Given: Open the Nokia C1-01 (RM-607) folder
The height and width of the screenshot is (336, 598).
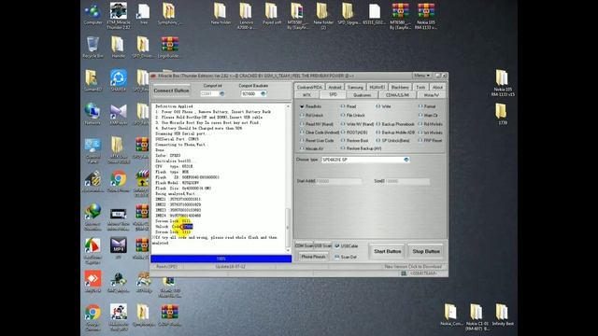Looking at the screenshot, I should (x=477, y=317).
